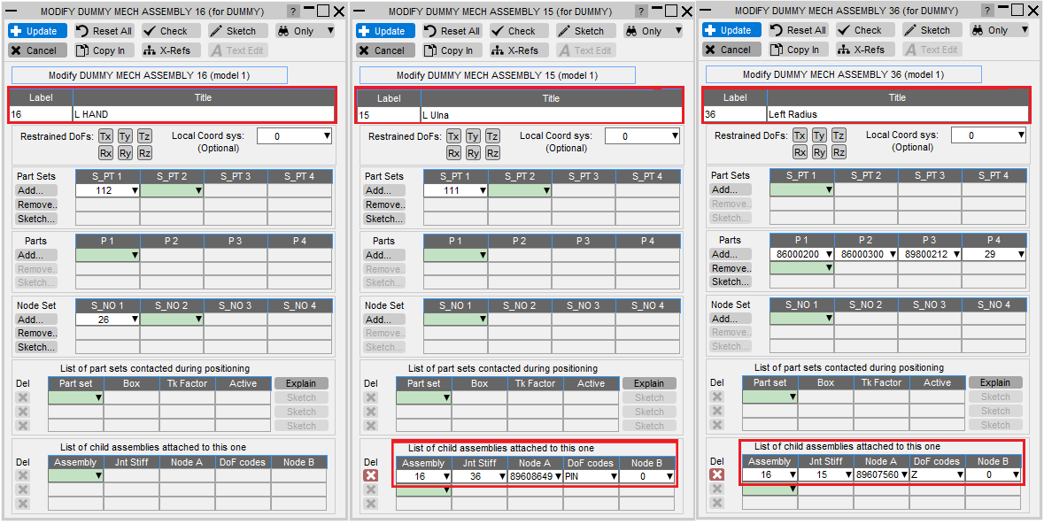1044x524 pixels.
Task: Toggle Ry restraint in L Ulna panel
Action: (473, 153)
